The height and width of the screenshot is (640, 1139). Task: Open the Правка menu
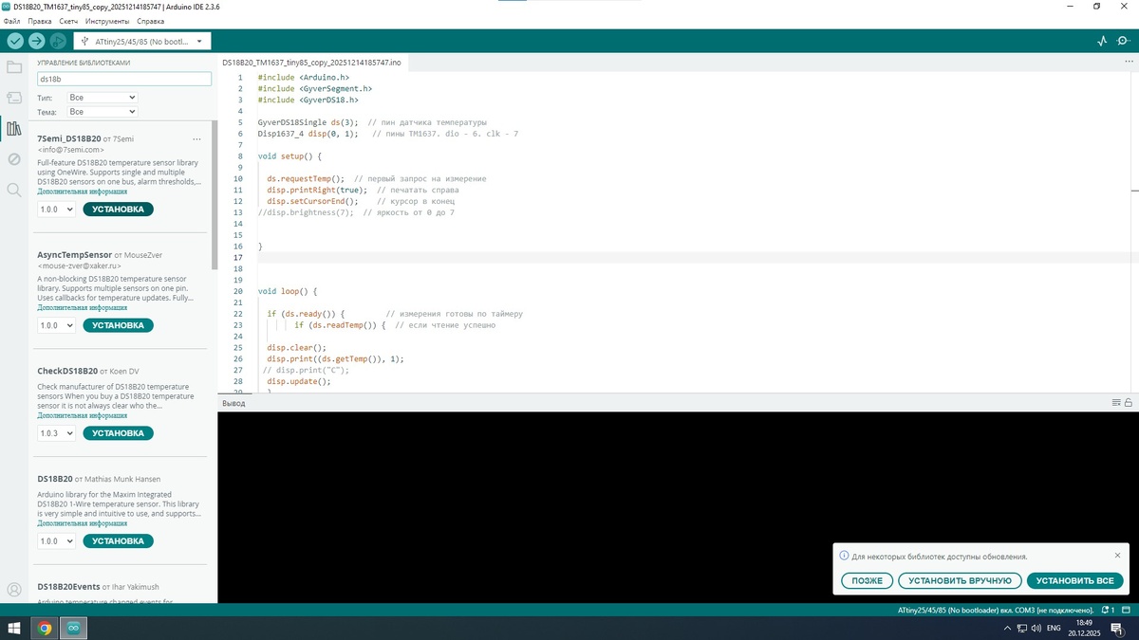(x=40, y=21)
